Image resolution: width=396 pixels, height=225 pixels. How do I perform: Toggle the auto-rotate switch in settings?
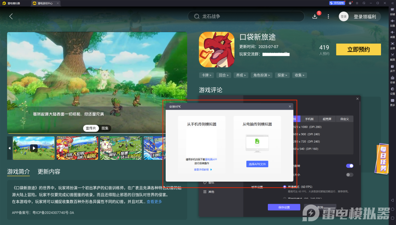(350, 166)
